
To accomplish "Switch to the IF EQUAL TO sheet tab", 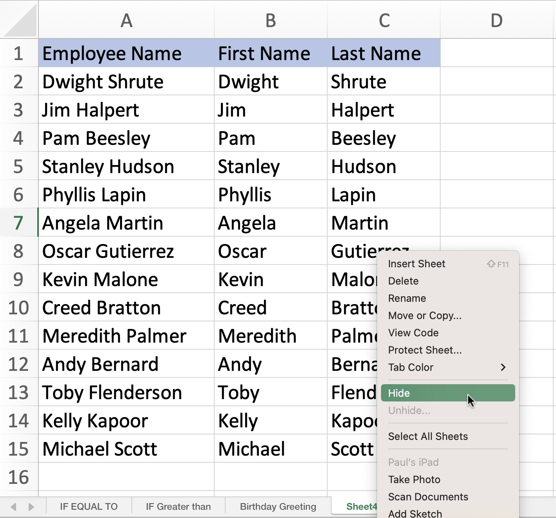I will [x=89, y=507].
